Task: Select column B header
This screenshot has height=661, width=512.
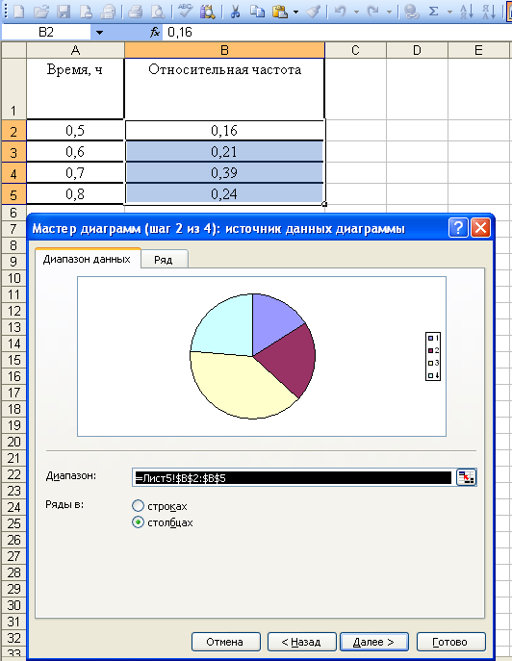Action: point(224,50)
